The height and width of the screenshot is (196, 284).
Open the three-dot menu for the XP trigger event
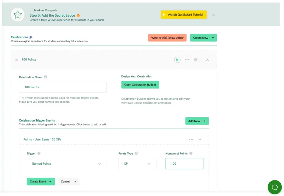coord(191,139)
